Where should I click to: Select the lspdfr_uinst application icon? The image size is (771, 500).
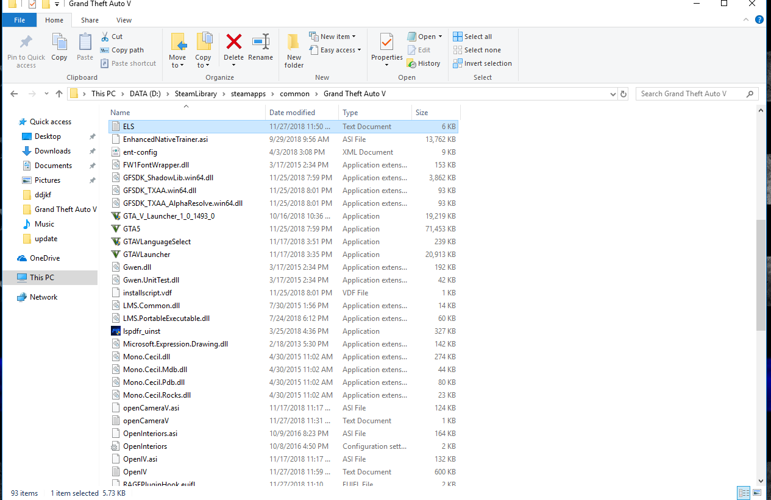(116, 331)
